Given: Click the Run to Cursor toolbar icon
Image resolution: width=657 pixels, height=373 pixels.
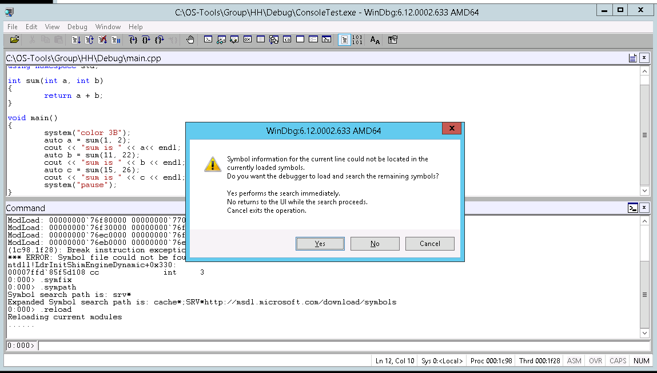Looking at the screenshot, I should coord(173,40).
